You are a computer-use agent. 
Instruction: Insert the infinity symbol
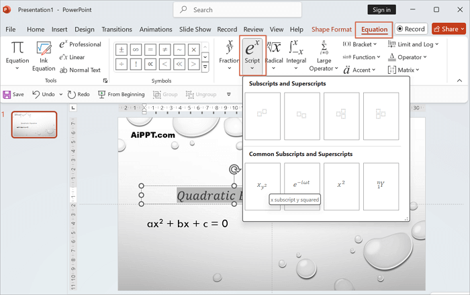136,50
